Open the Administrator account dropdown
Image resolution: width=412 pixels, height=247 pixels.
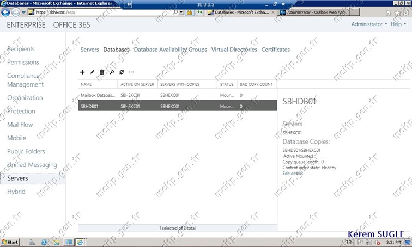[369, 24]
